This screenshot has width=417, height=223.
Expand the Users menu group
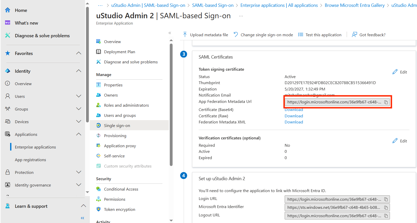pos(79,96)
